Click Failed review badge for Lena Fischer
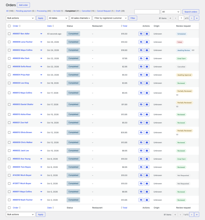Image resolution: width=205 pixels, height=220 pixels. 180,42
